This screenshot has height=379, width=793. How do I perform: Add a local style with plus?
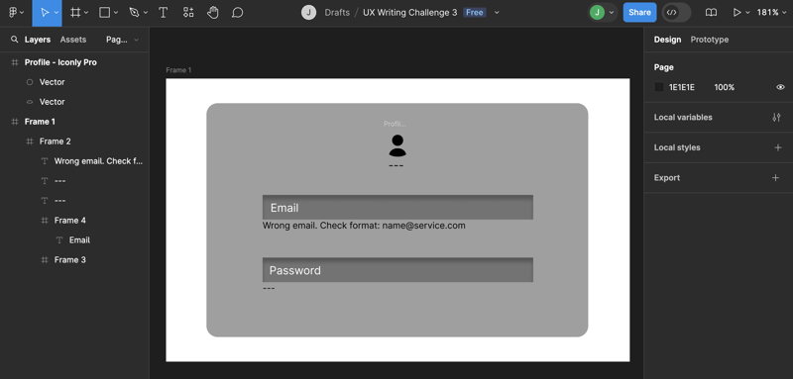(778, 147)
